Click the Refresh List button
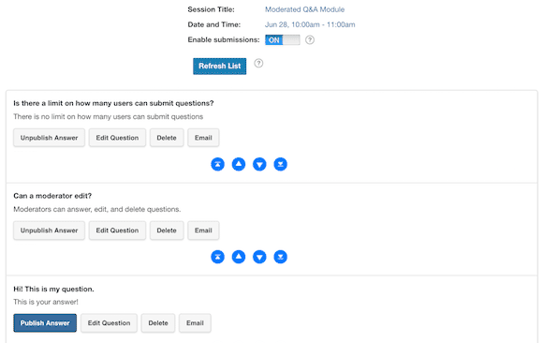543x343 pixels. [220, 66]
